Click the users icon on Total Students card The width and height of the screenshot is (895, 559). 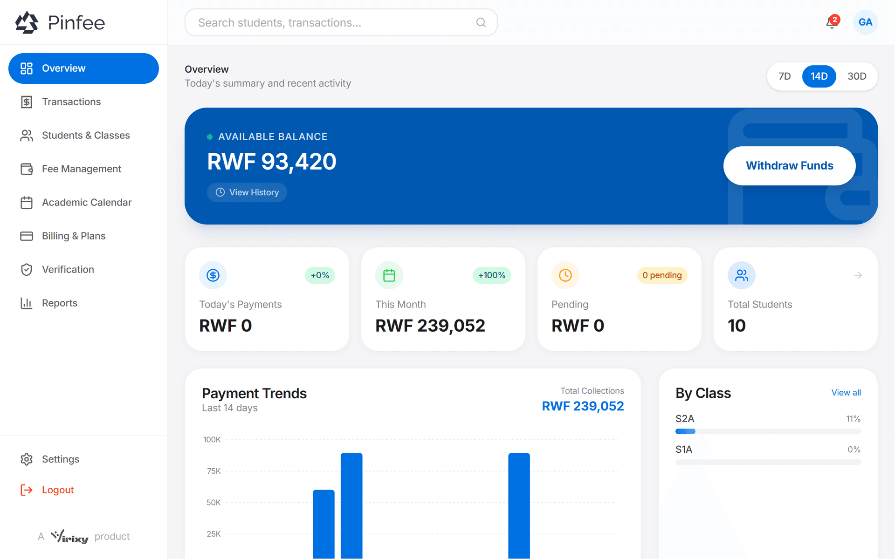(742, 275)
